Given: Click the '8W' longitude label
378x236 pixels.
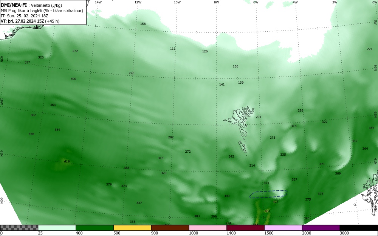Looking at the screenshot, I should click(x=217, y=2).
